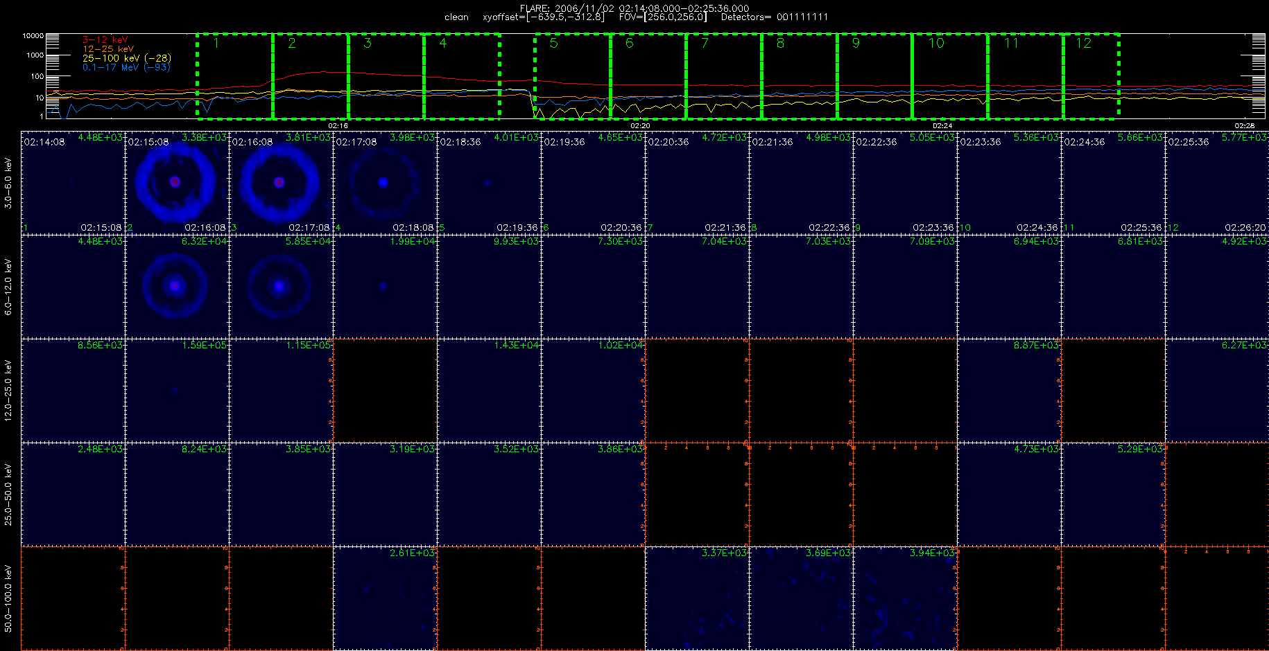
Task: Click the 1.43E+04 count value
Action: (516, 346)
